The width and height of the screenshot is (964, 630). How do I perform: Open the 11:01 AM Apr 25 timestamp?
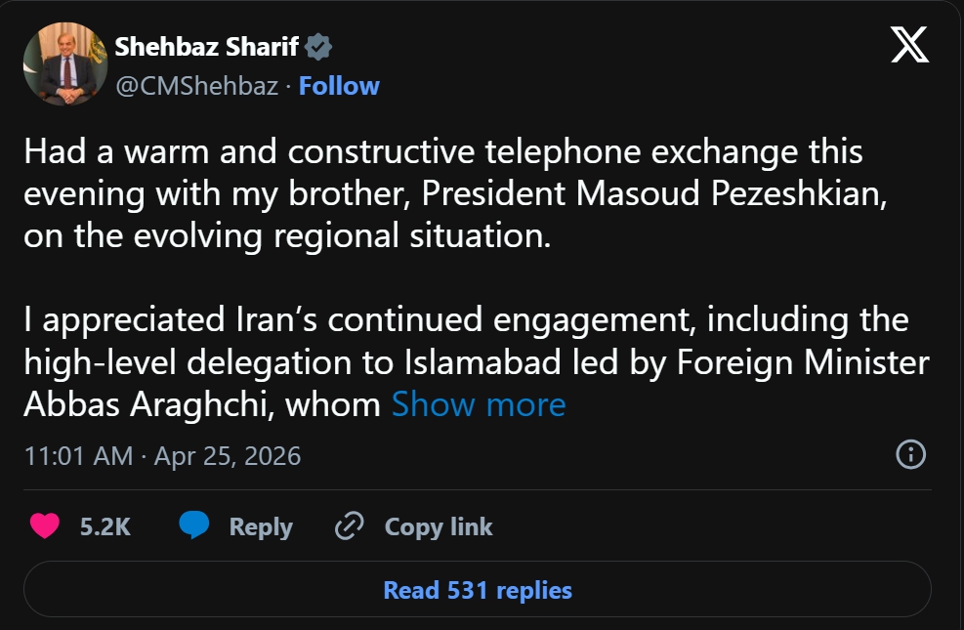pos(162,455)
